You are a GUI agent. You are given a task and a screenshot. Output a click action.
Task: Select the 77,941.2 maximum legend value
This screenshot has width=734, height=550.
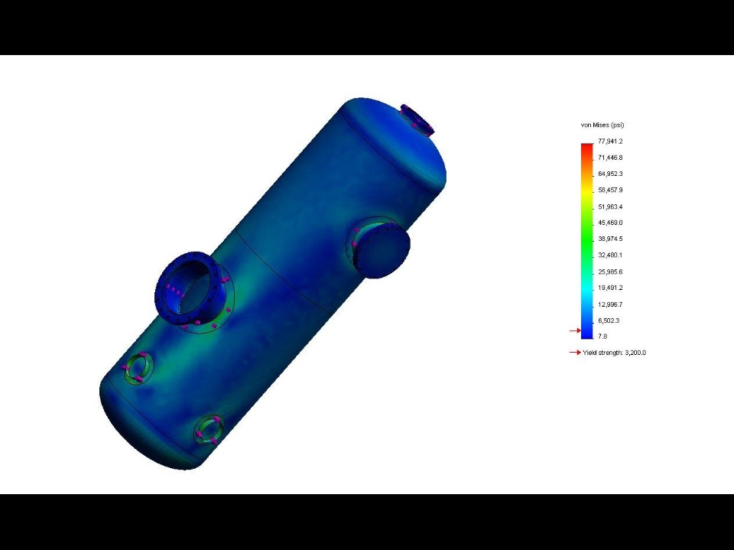(610, 142)
